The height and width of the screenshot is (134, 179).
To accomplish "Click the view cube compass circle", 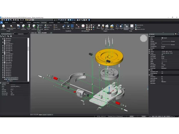I will click(144, 38).
